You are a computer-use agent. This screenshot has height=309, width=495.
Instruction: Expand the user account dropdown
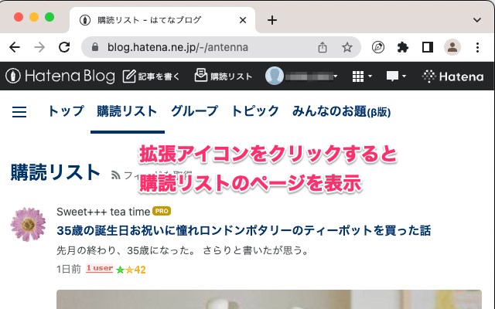pos(302,76)
